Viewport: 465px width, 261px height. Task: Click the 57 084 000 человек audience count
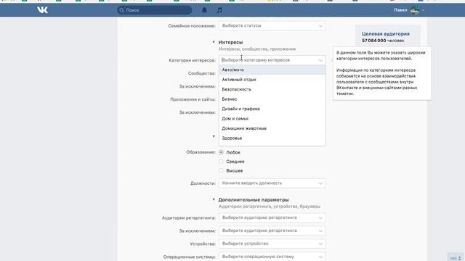click(x=383, y=41)
